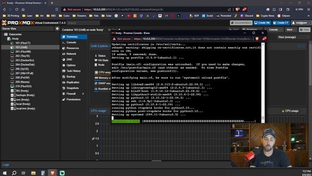Image resolution: width=312 pixels, height=176 pixels.
Task: Open the Hour (average) timeframe dropdown
Action: click(293, 37)
